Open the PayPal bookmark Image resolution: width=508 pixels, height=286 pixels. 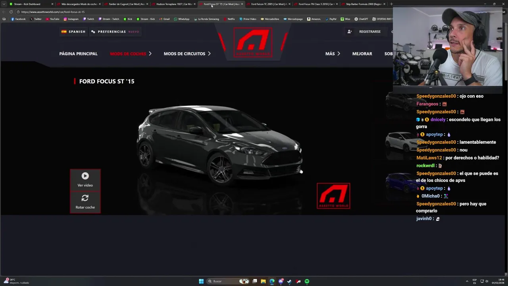331,19
